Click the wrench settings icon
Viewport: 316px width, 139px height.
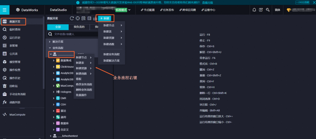point(268,10)
